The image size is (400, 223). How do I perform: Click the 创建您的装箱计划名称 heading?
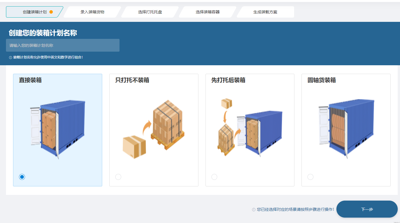point(43,33)
